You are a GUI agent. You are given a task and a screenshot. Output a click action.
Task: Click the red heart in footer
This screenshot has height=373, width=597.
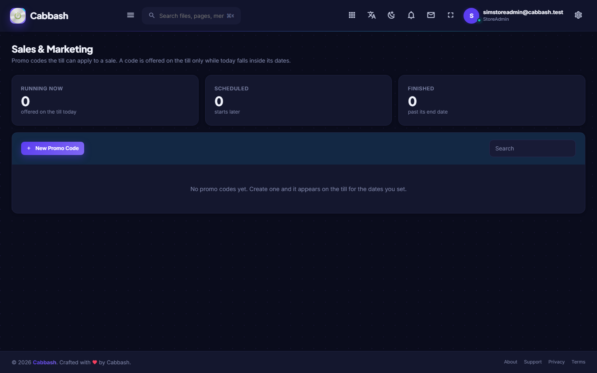coord(95,362)
